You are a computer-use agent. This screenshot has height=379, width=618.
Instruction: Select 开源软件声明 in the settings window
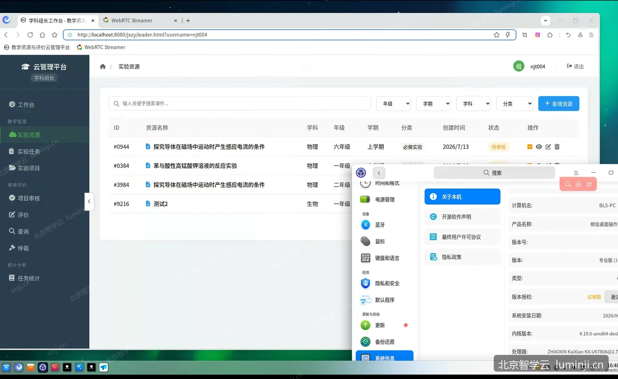click(x=462, y=217)
